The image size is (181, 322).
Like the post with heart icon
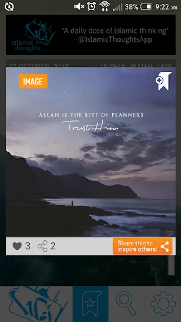(x=17, y=246)
